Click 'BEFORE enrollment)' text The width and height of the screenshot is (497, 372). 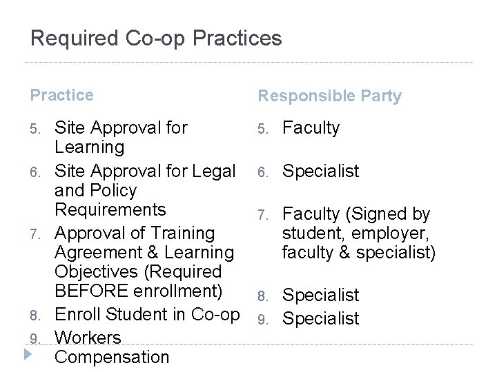coord(138,291)
